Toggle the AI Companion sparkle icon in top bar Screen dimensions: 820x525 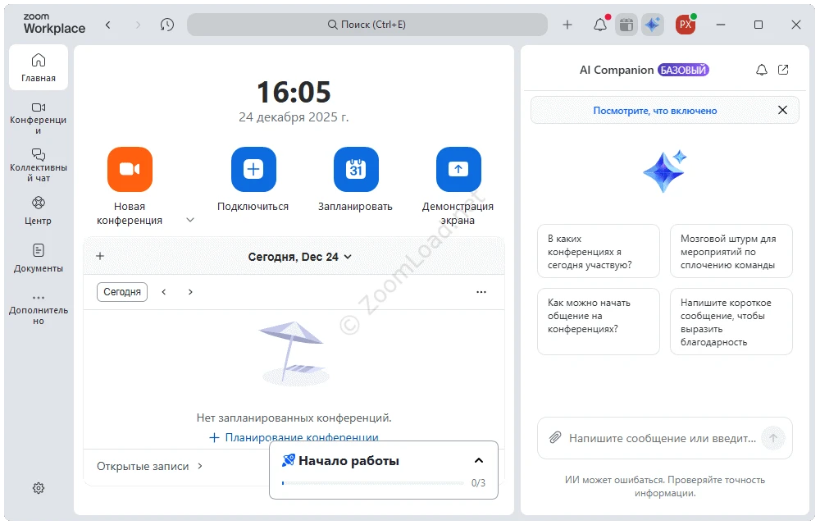point(653,25)
